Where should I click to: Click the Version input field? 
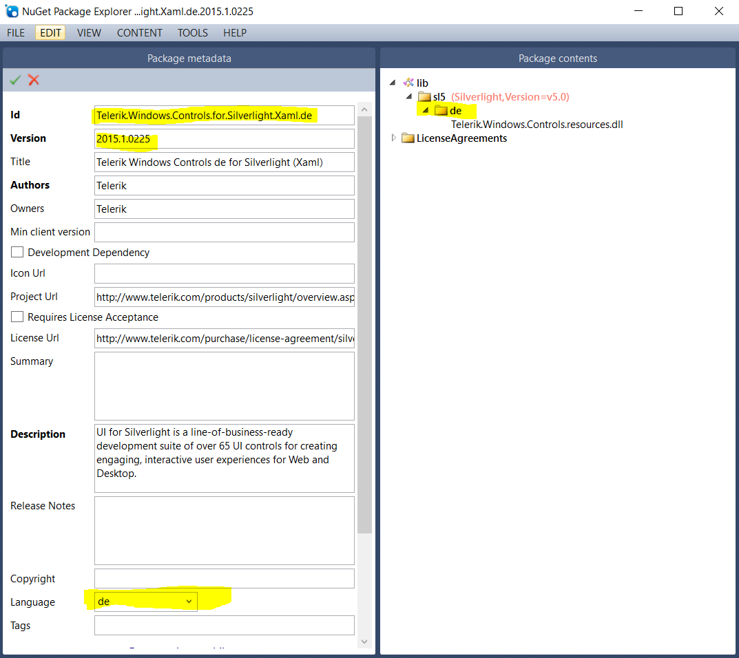click(x=225, y=139)
